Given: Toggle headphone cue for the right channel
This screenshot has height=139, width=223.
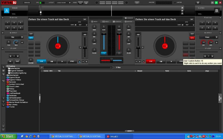Looking at the screenshot, I should (119, 53).
